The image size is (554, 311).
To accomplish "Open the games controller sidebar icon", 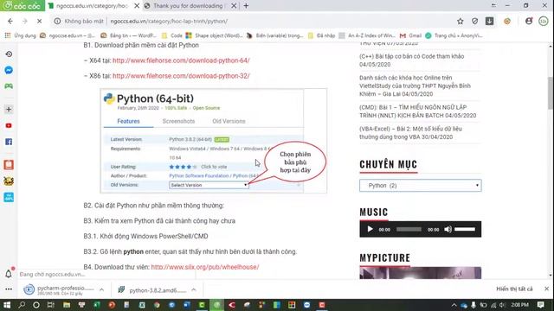I will click(9, 86).
